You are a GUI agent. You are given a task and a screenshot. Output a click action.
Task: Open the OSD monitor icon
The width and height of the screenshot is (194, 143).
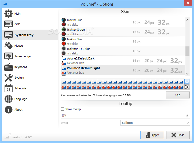pyautogui.click(x=8, y=24)
